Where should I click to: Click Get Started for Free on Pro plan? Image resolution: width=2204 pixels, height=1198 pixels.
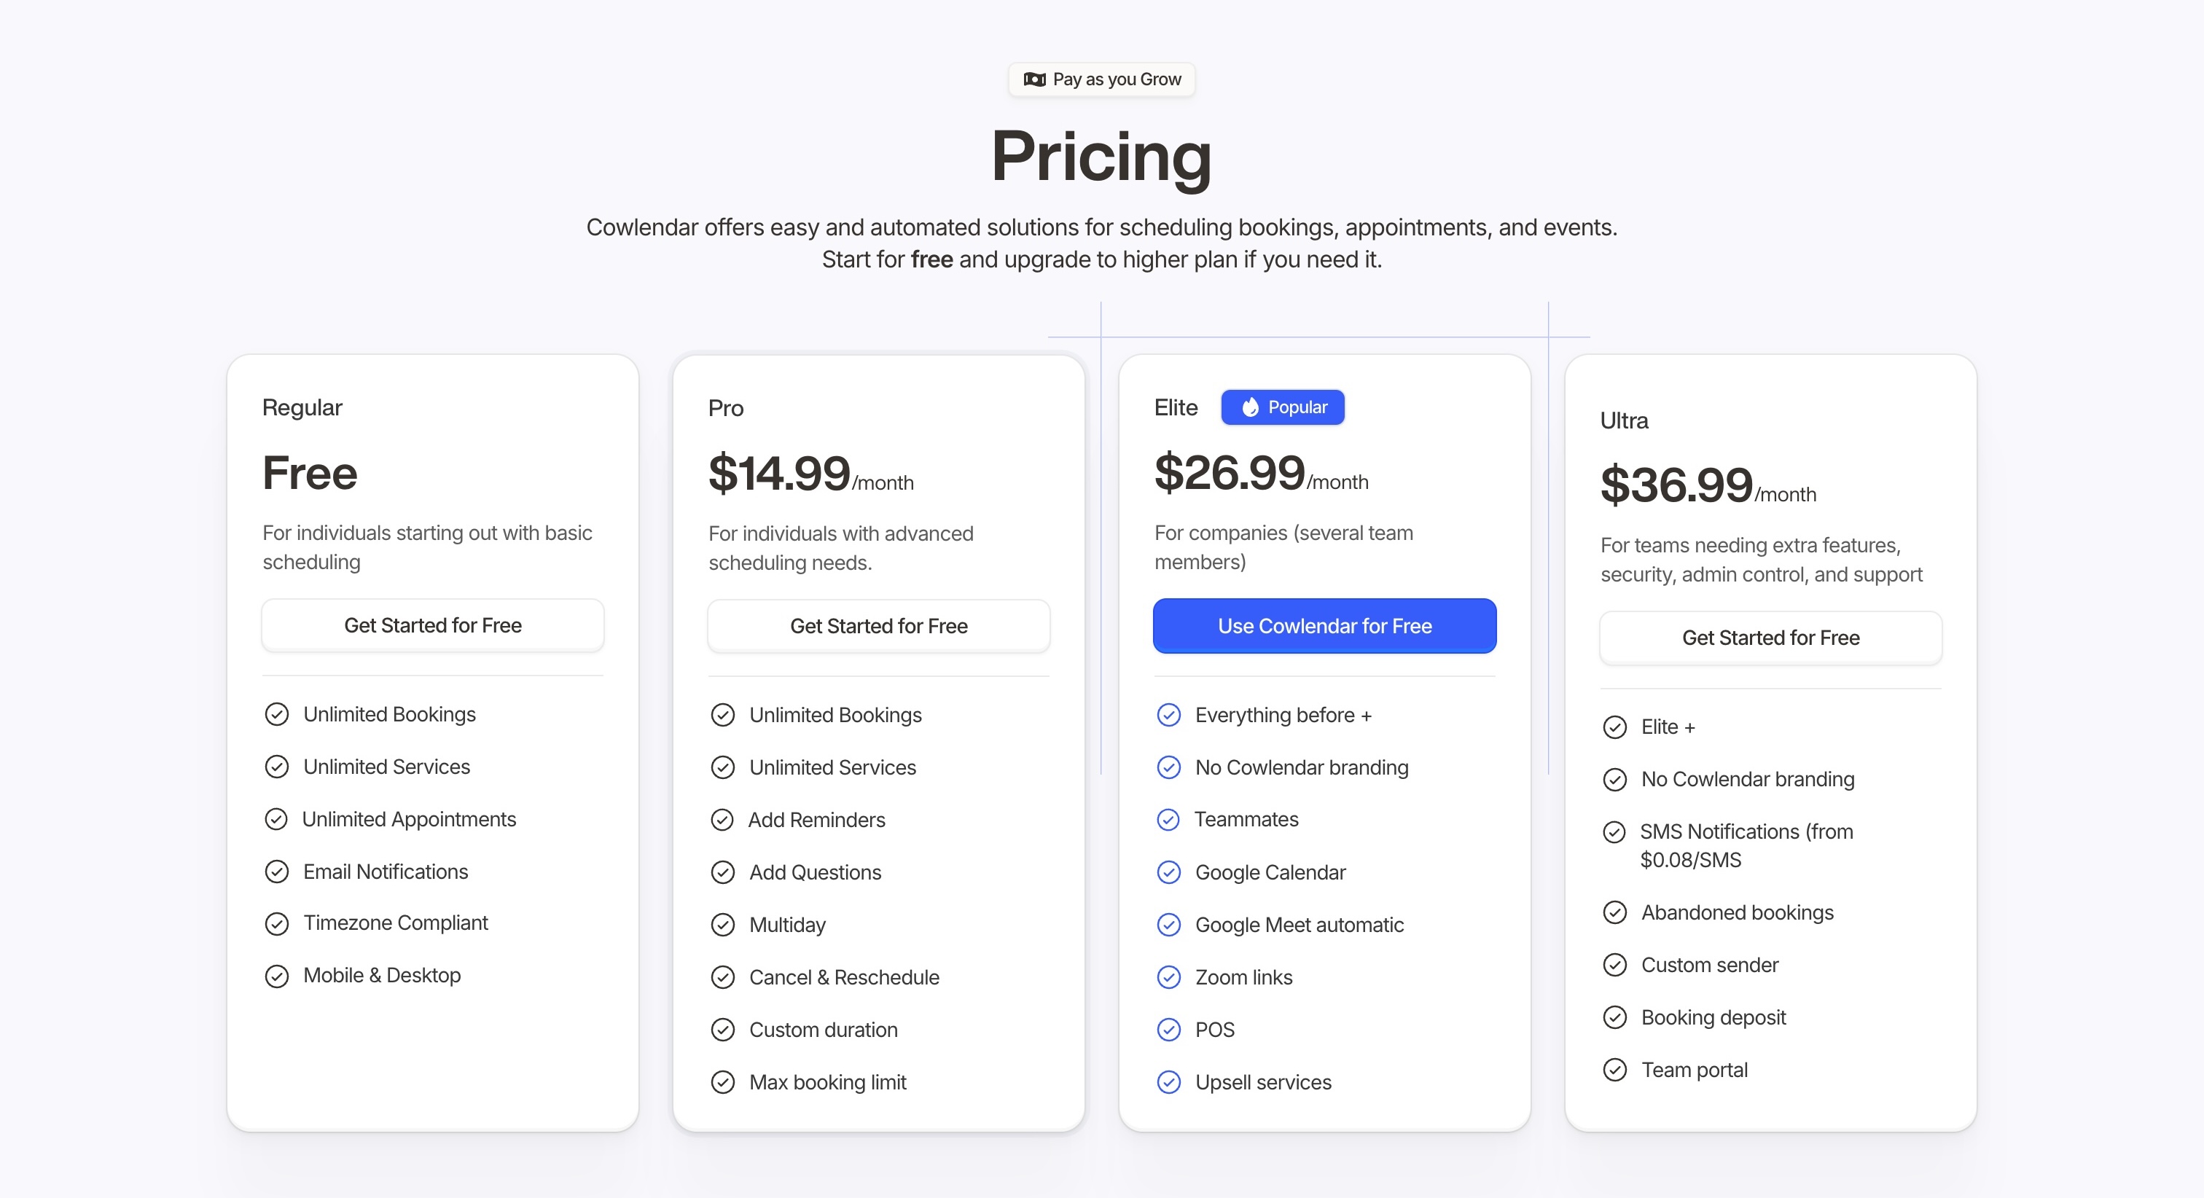879,627
